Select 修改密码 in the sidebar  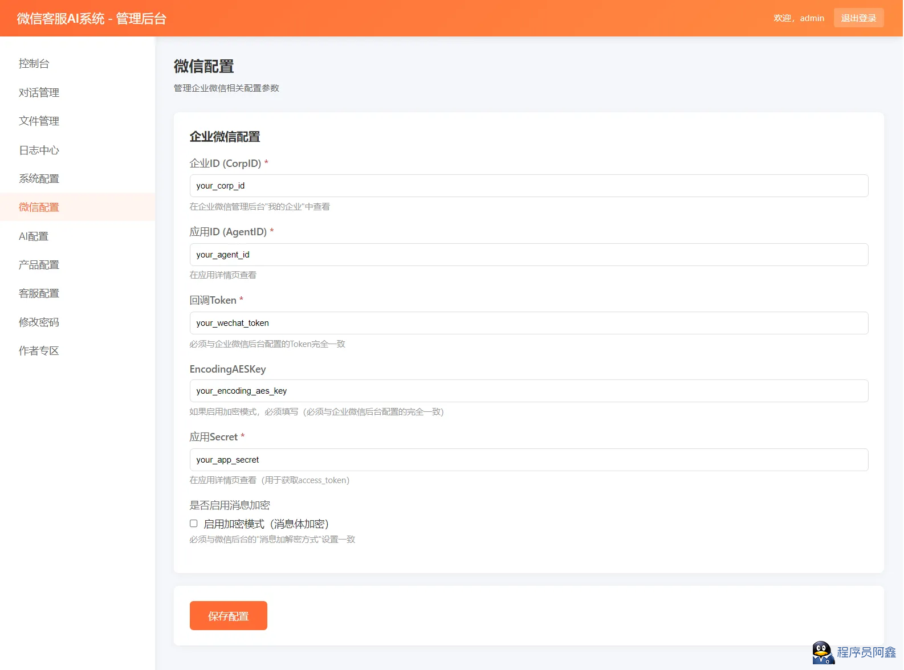(39, 322)
